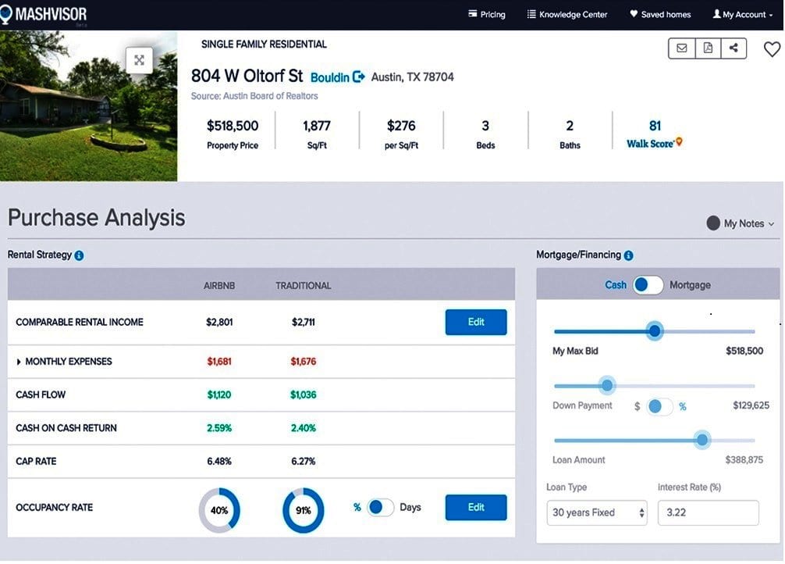Image resolution: width=785 pixels, height=564 pixels.
Task: Open Knowledge Center menu item
Action: pyautogui.click(x=567, y=14)
